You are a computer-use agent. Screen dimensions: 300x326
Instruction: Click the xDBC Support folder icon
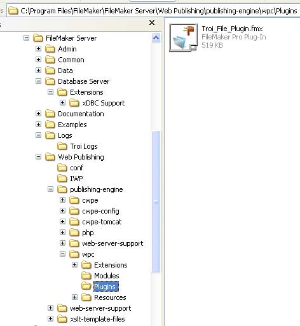[x=74, y=103]
